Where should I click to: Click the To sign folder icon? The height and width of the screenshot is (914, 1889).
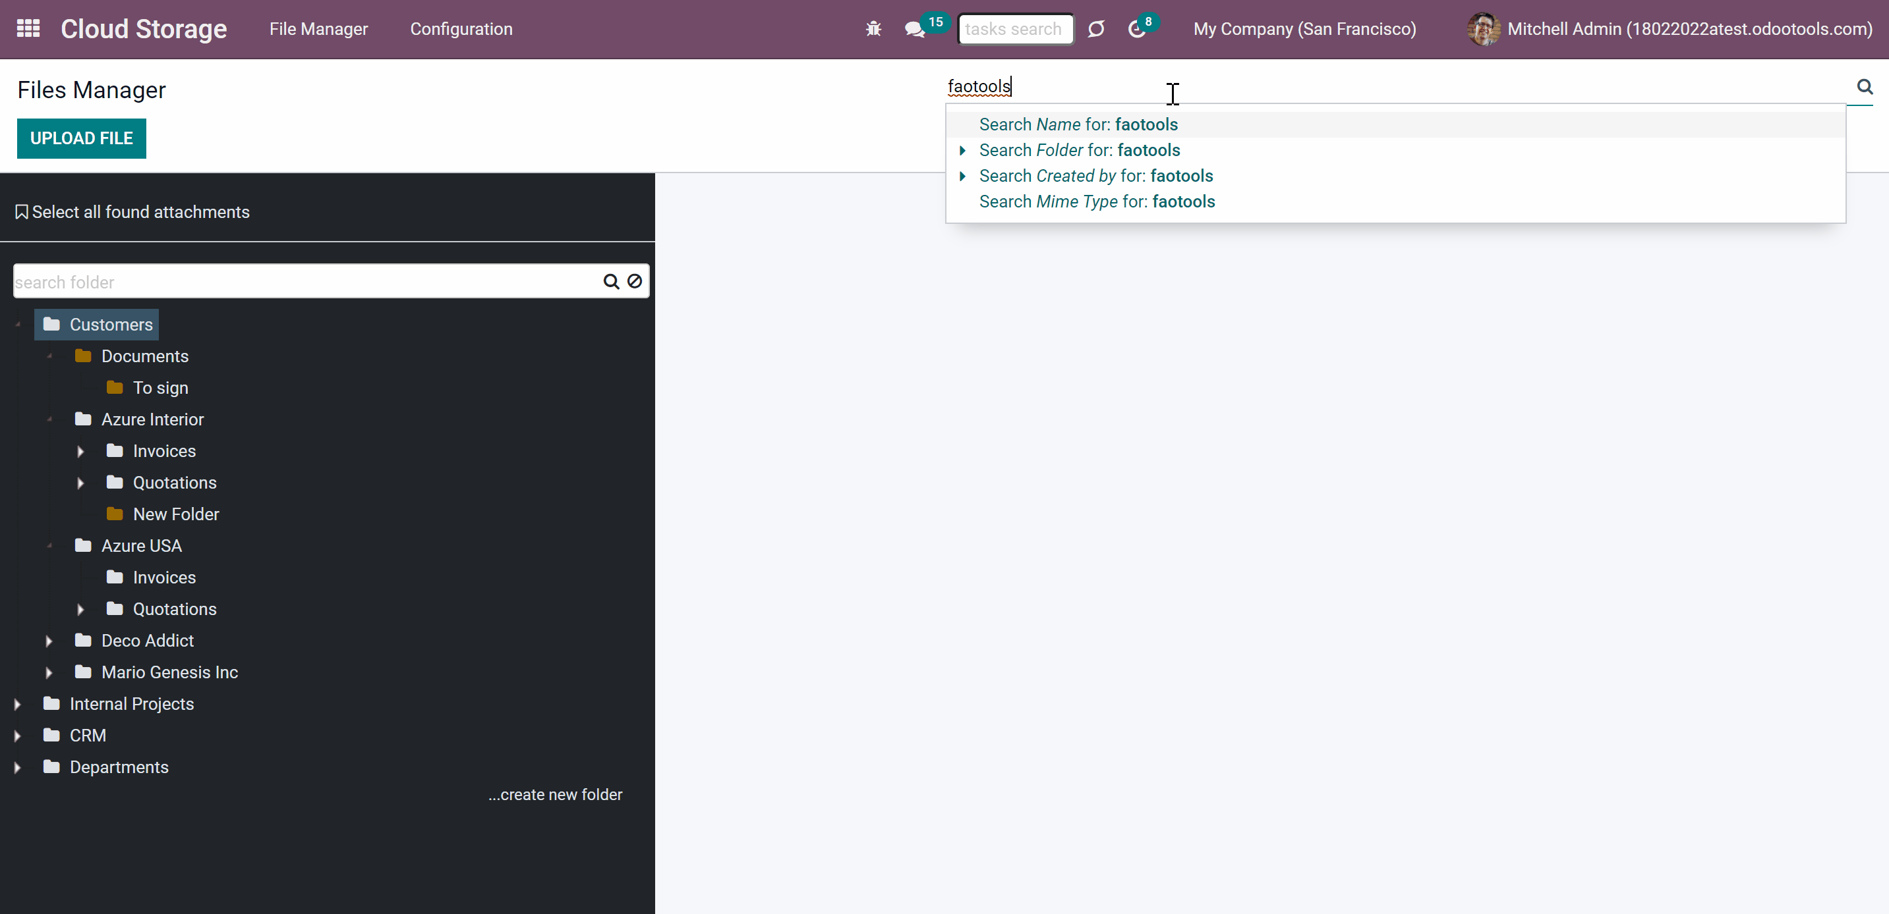pyautogui.click(x=115, y=387)
